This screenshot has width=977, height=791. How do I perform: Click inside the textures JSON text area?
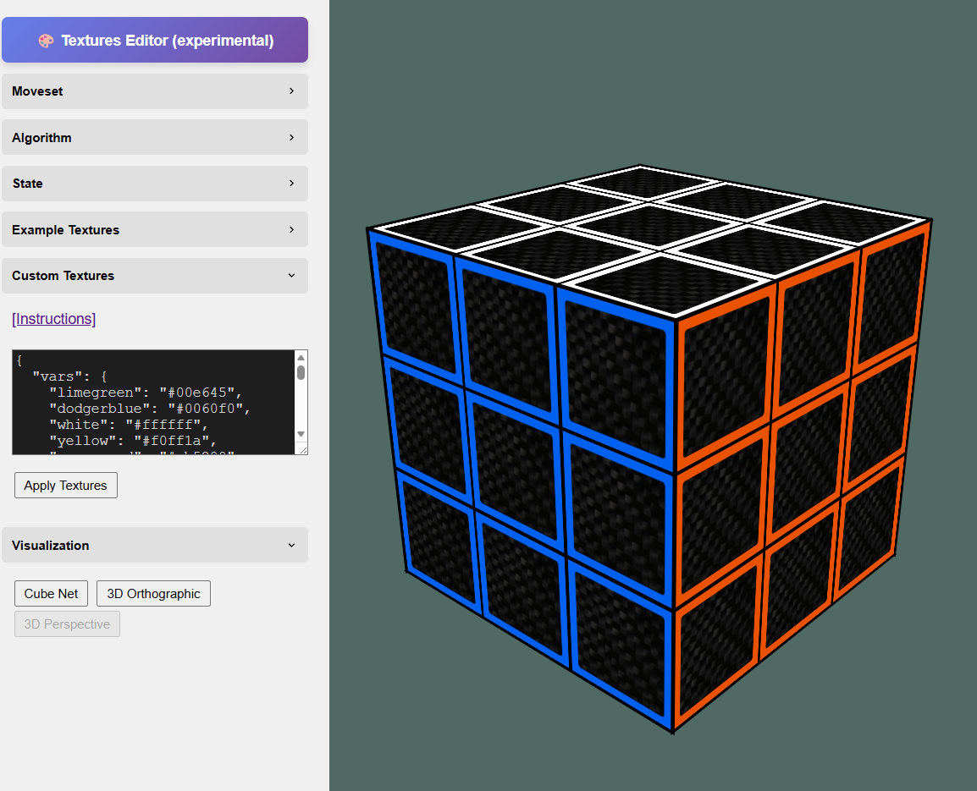coord(153,403)
